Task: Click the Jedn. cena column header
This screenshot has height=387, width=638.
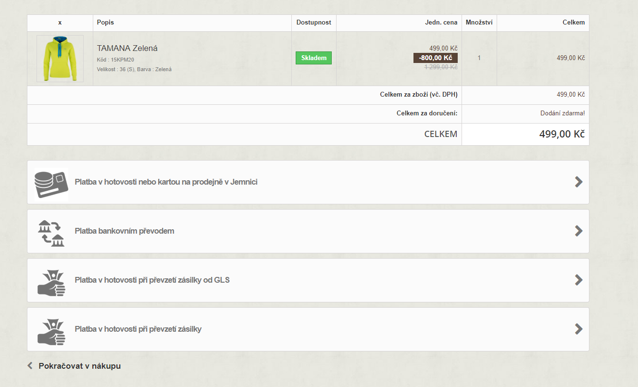Action: [x=441, y=23]
